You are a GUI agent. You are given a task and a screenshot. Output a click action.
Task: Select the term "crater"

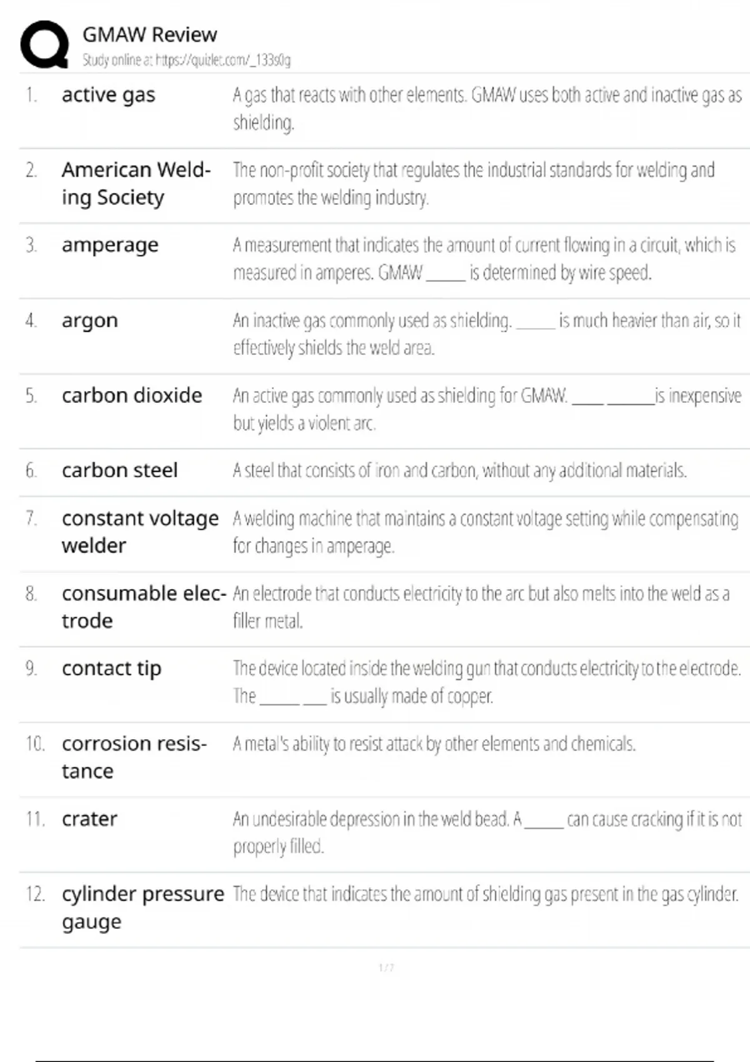coord(89,819)
